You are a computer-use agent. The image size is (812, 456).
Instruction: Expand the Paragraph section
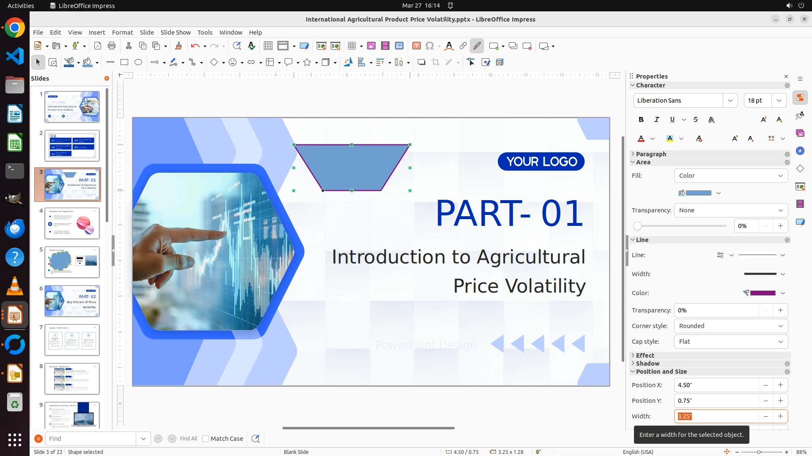click(x=651, y=154)
